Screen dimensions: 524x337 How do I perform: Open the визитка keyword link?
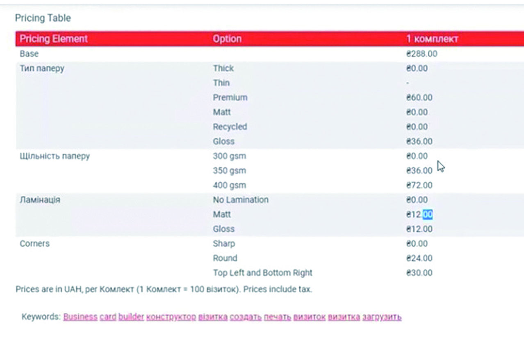pyautogui.click(x=344, y=317)
